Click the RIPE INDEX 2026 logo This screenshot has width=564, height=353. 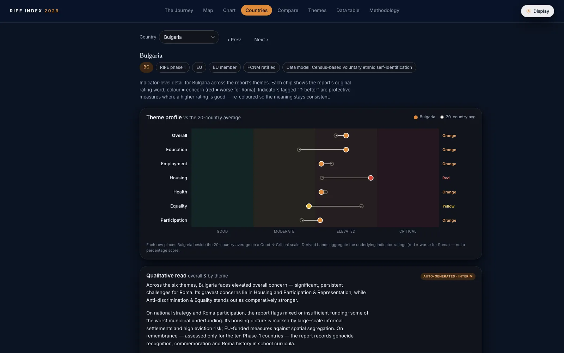(x=34, y=11)
